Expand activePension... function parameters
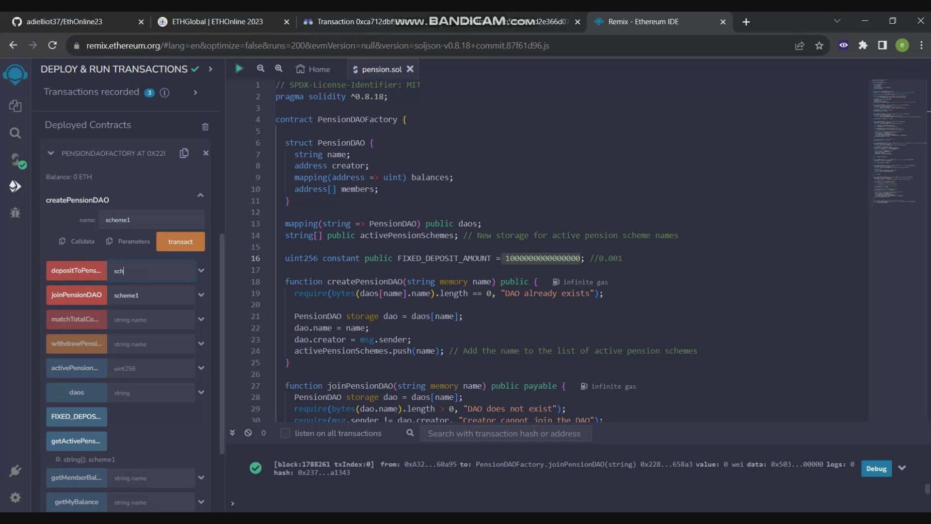 pos(201,368)
